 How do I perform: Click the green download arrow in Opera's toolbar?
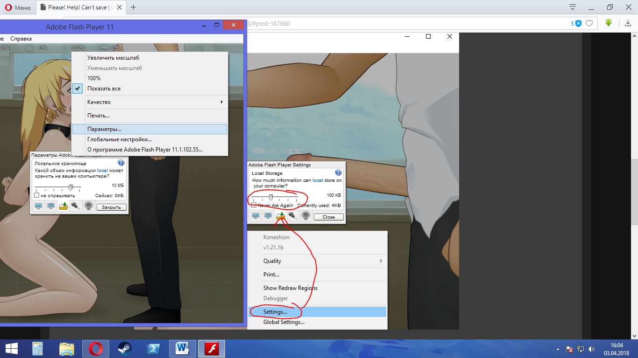pos(608,23)
